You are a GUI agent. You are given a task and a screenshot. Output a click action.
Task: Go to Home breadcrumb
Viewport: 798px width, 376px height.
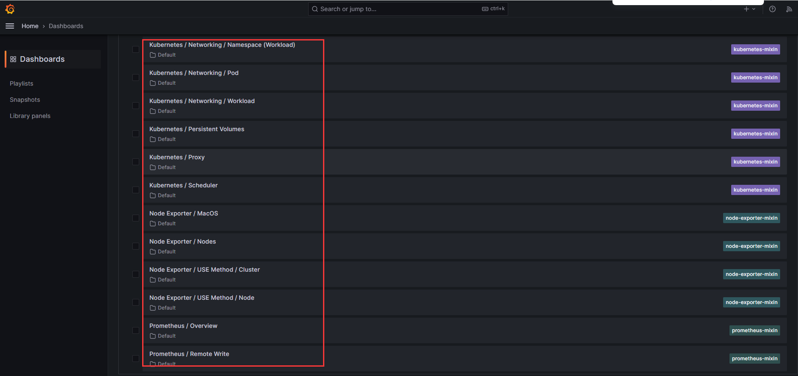[30, 26]
